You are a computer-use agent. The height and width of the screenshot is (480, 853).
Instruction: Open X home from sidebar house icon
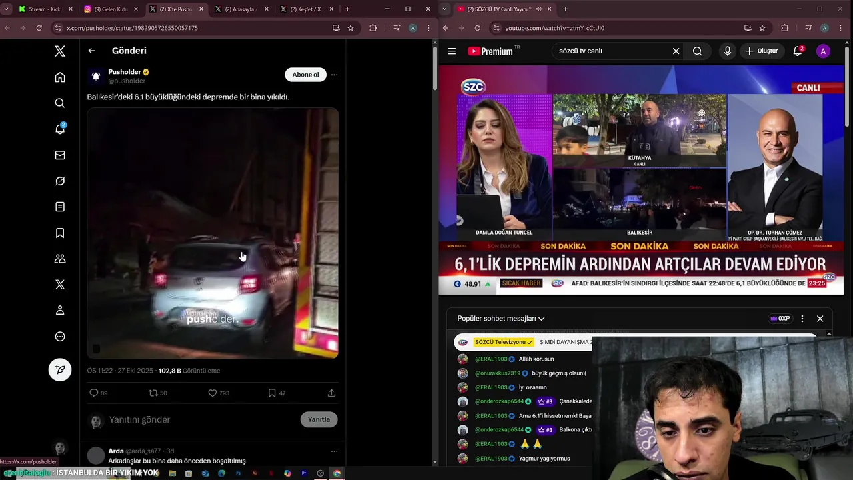pos(60,77)
